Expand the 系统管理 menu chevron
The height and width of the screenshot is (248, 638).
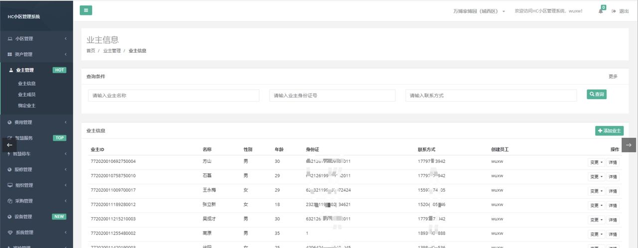(66, 232)
